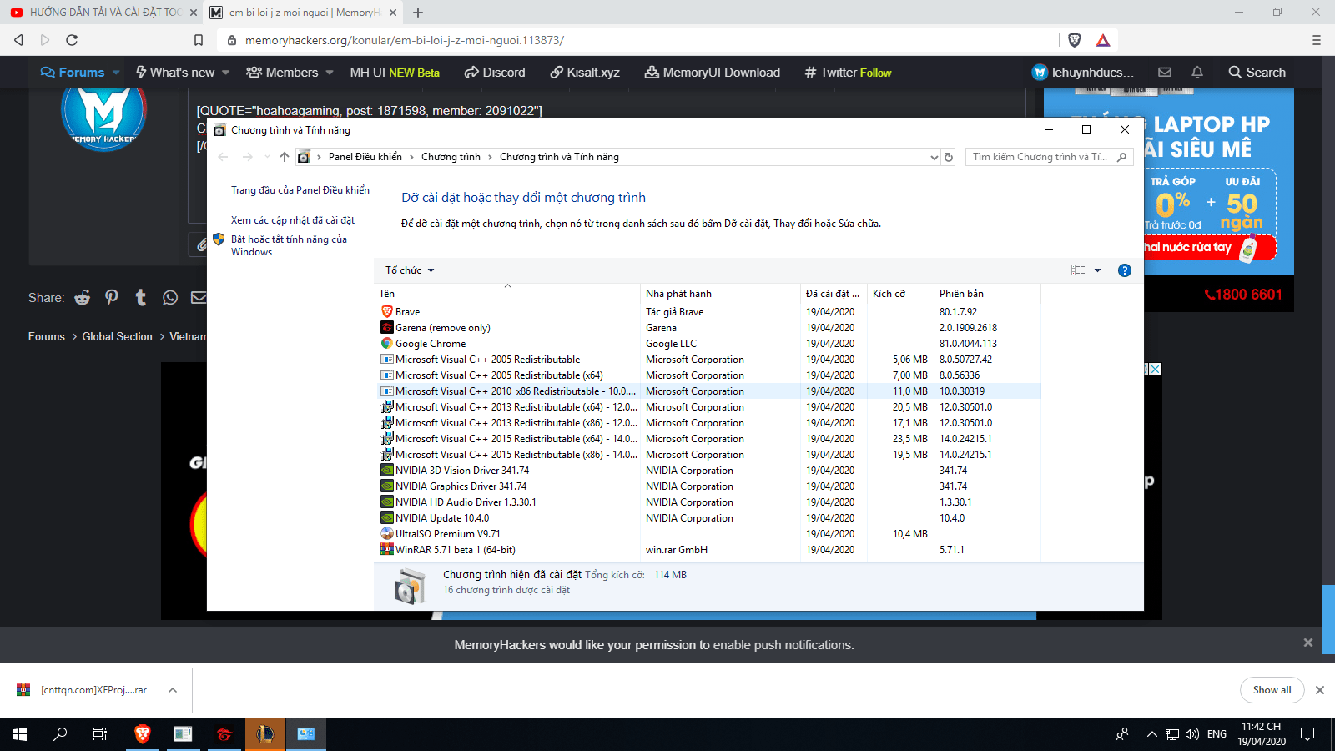Screen dimensions: 1335x751
Task: Open Task View on taskbar
Action: point(100,734)
